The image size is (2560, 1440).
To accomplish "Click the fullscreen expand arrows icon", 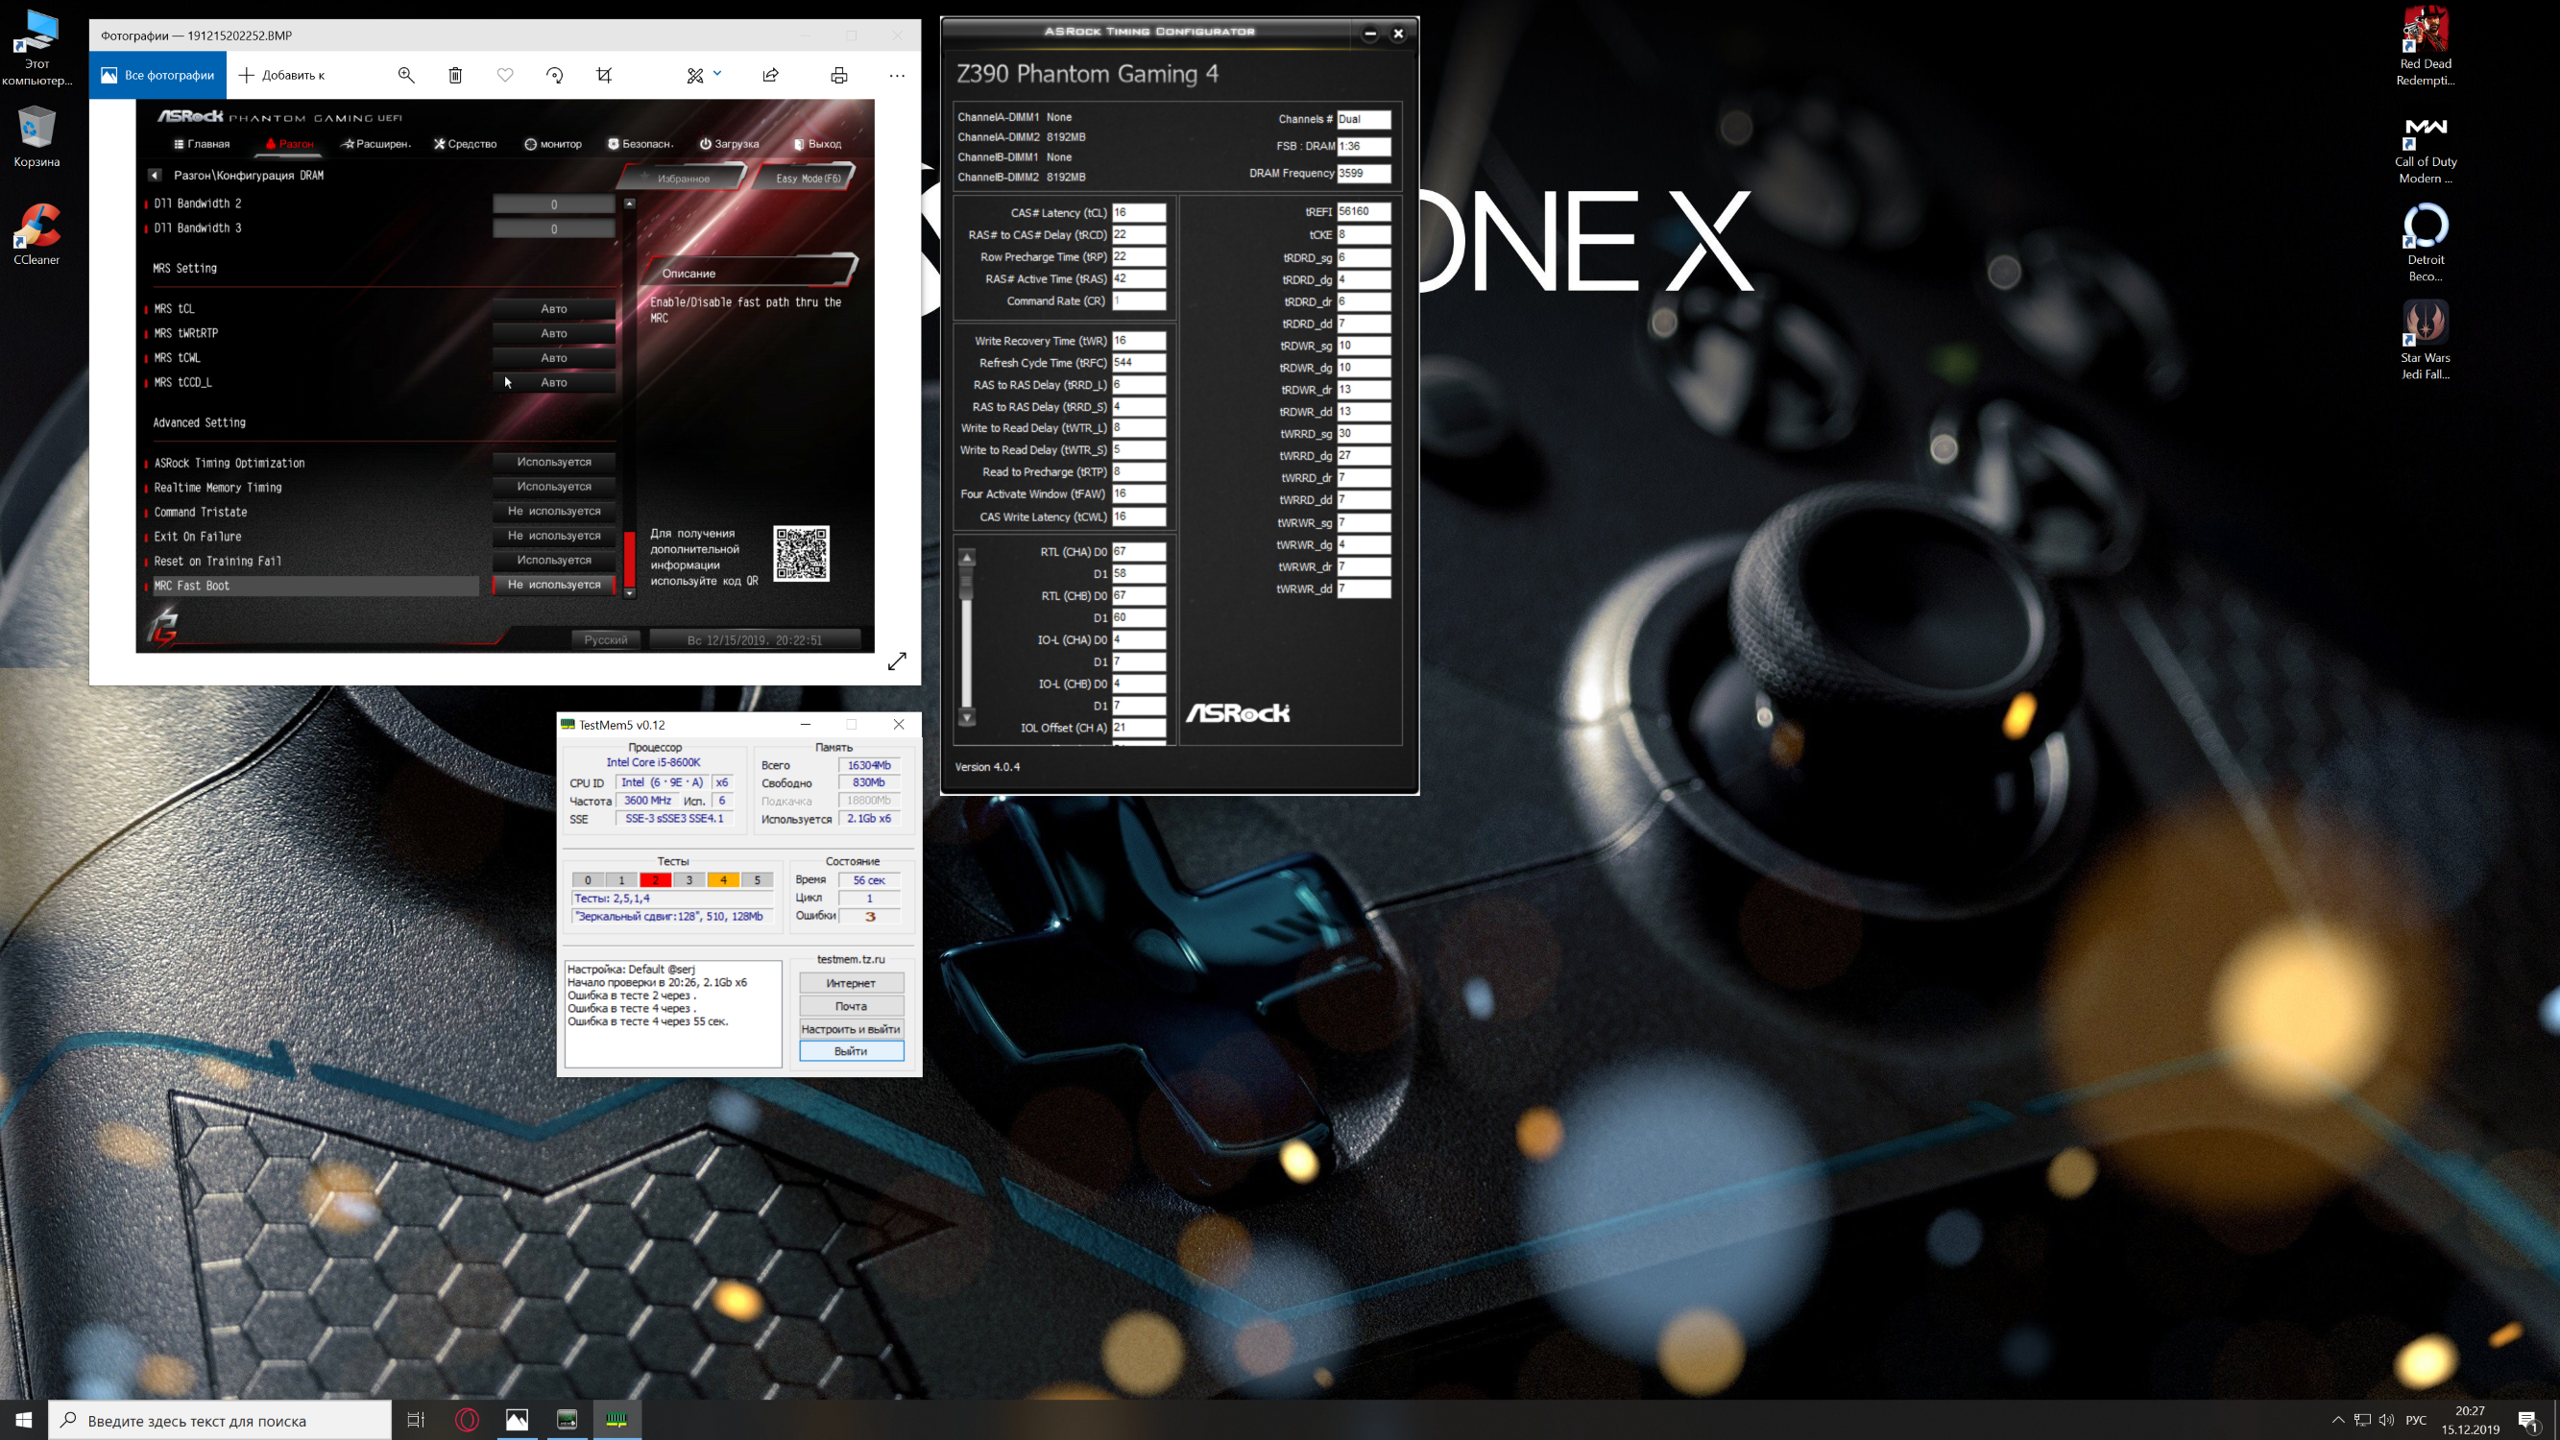I will [897, 660].
